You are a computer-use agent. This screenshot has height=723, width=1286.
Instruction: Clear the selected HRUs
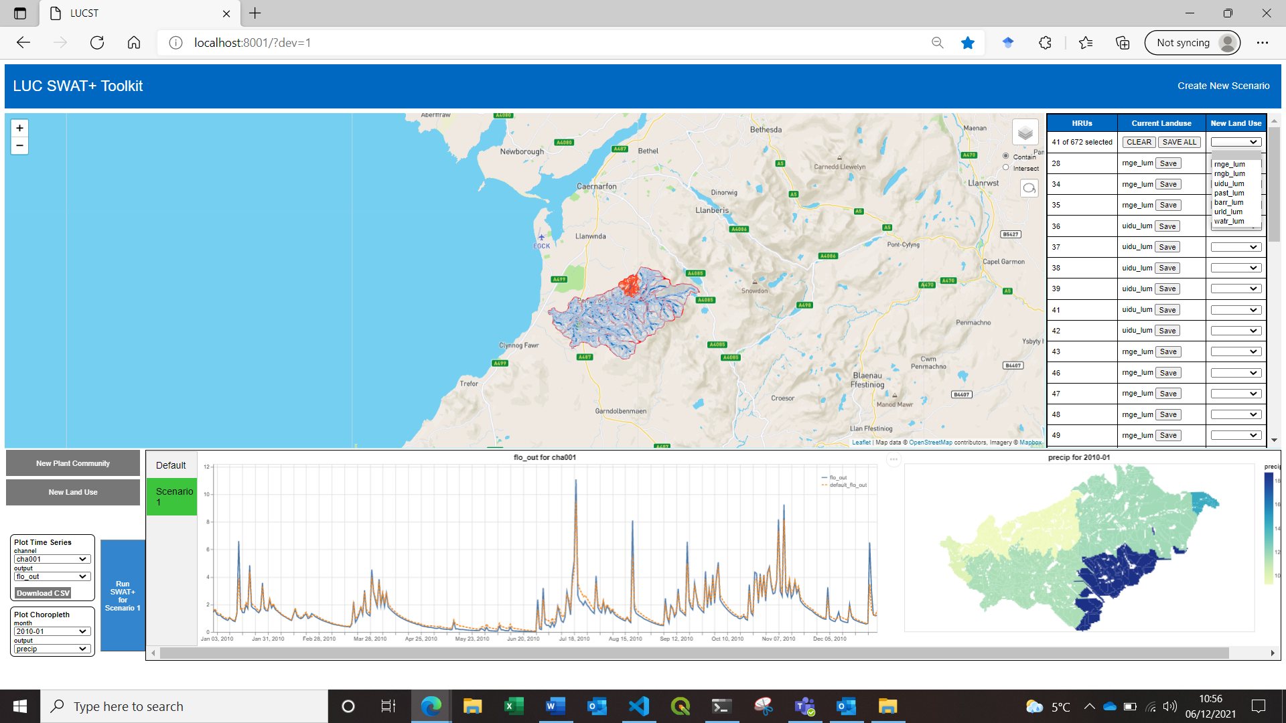1139,142
